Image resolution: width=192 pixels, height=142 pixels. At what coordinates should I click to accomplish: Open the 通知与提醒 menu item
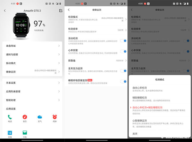click(x=32, y=54)
